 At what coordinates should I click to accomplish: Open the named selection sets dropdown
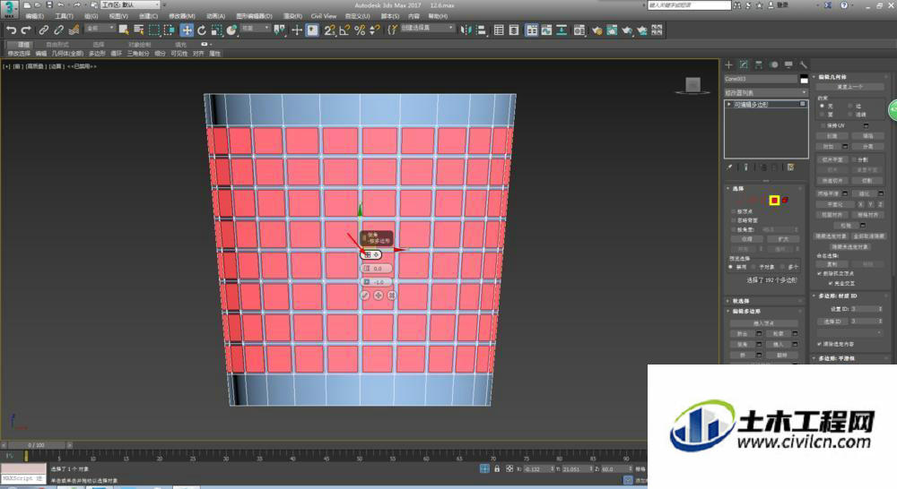427,29
